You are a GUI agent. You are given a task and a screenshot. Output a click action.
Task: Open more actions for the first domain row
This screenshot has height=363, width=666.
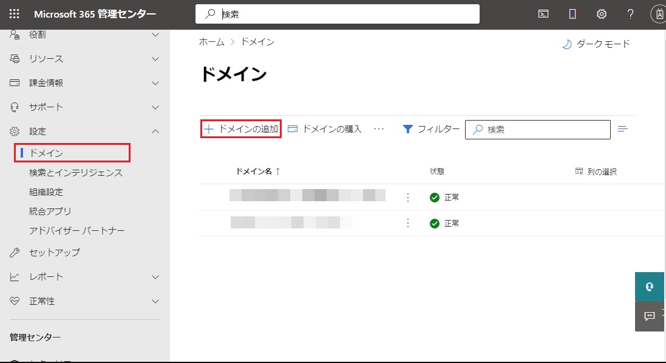click(408, 198)
